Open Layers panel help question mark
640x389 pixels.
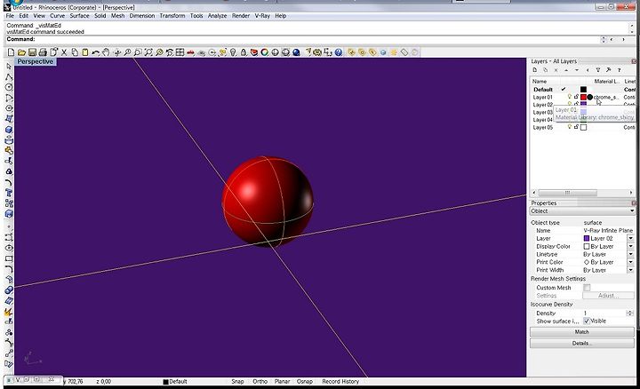(619, 70)
